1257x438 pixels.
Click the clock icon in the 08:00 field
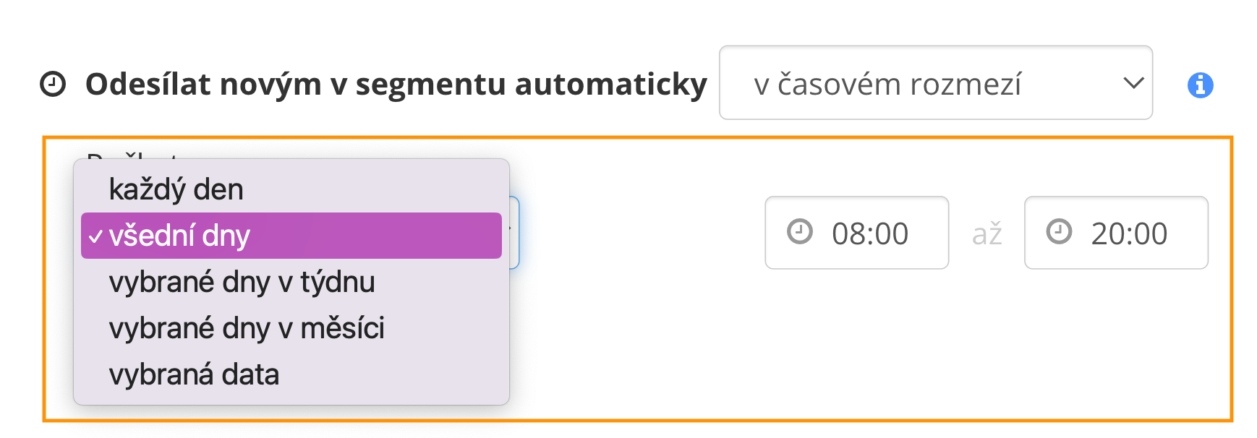point(800,232)
